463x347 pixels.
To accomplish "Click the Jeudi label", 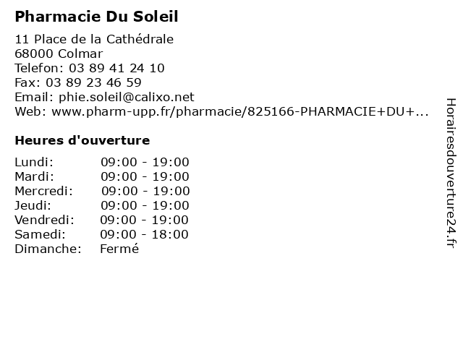I will coord(33,205).
